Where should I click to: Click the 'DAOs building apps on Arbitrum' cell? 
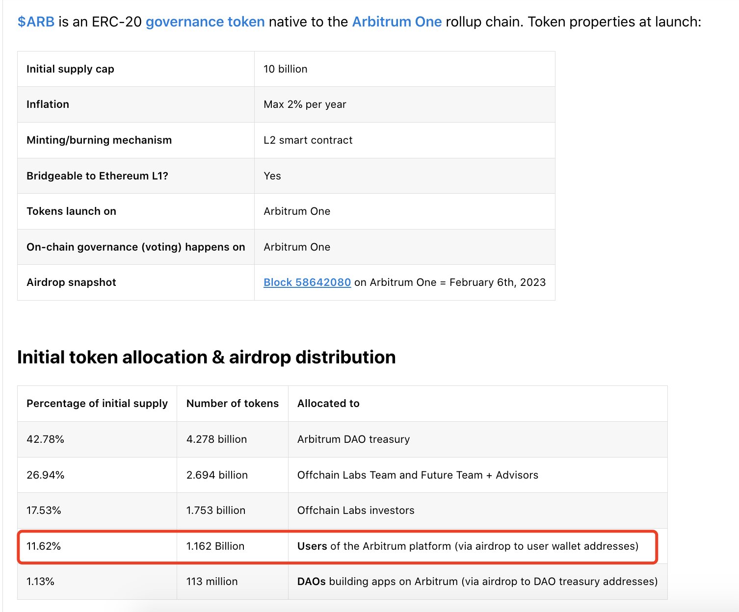click(x=477, y=582)
